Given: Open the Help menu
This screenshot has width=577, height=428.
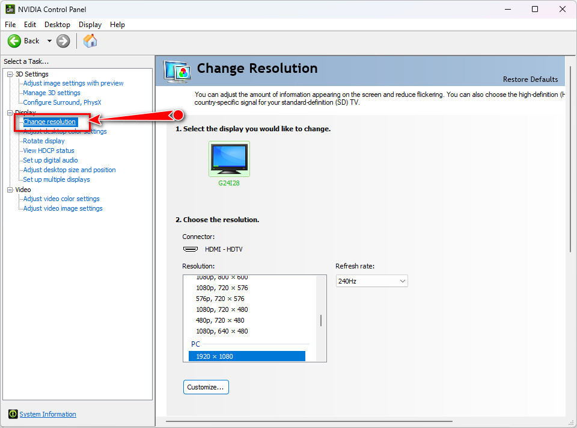Looking at the screenshot, I should 117,25.
